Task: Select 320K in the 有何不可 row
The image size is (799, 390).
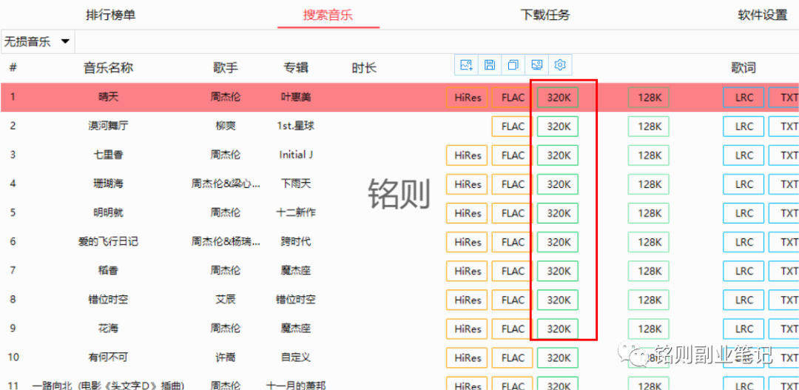Action: pos(558,358)
